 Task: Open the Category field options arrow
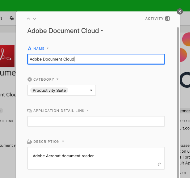click(57, 79)
